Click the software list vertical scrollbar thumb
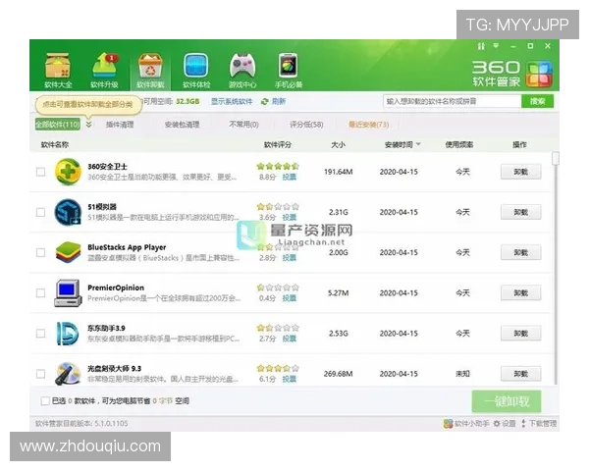The image size is (589, 471). 556,158
